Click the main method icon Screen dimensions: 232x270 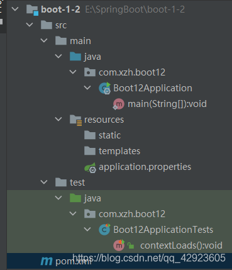pos(119,104)
